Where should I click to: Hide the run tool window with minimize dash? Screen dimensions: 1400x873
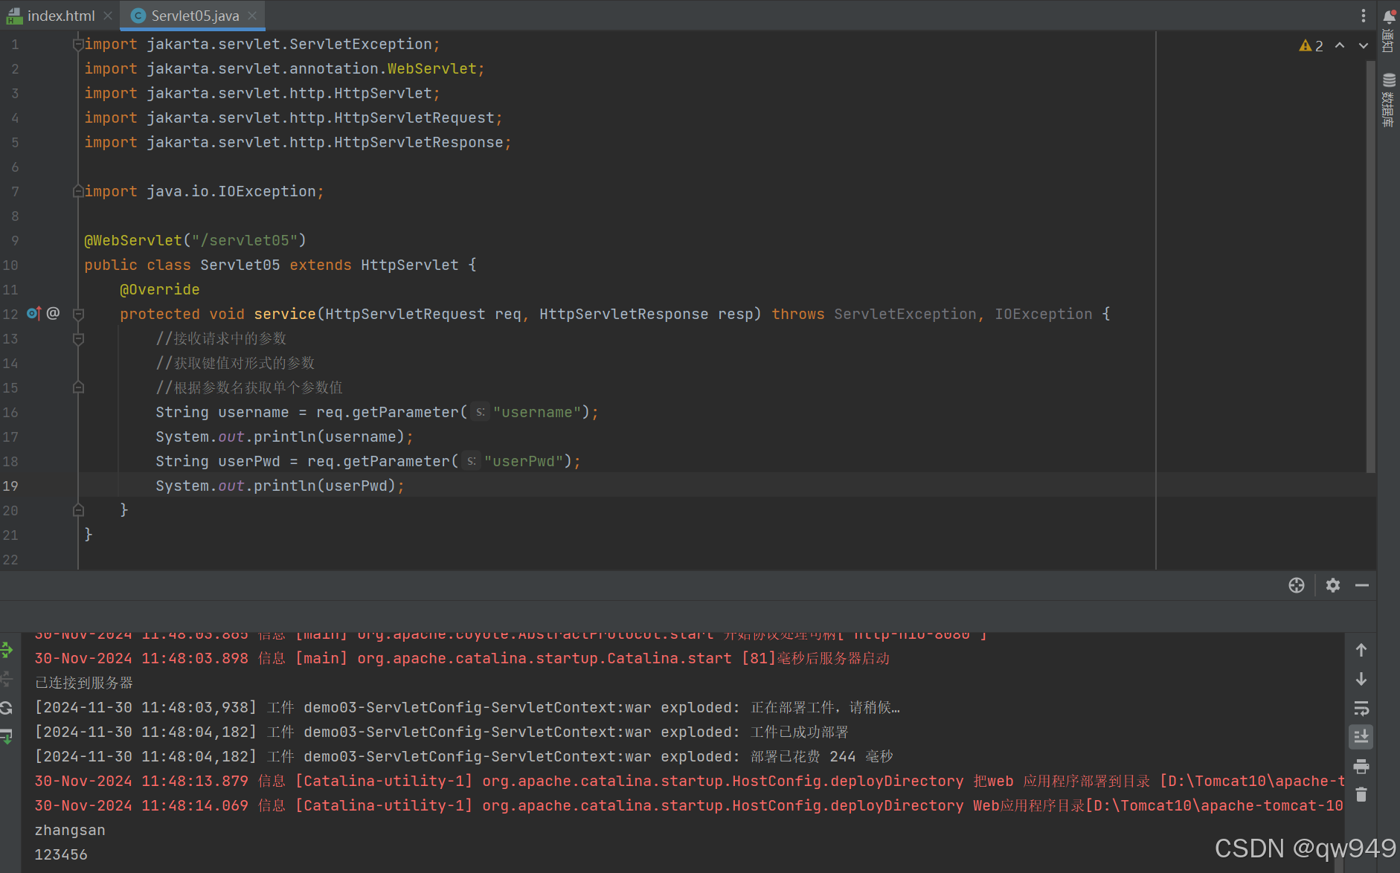[1362, 585]
